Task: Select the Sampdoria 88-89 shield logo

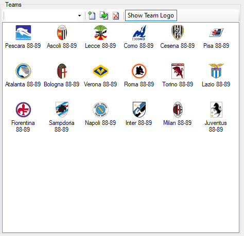Action: coord(62,110)
